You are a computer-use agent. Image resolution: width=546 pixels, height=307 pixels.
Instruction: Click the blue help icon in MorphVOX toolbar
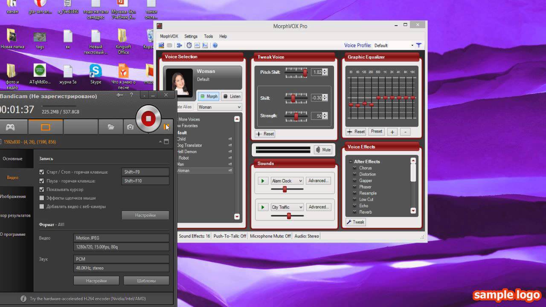point(215,45)
